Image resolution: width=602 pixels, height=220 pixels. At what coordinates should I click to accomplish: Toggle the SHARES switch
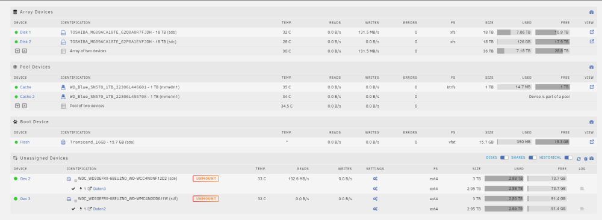pyautogui.click(x=533, y=158)
